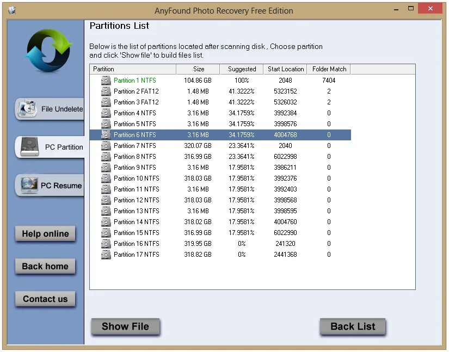Click the Partition 11 NTFS drive icon
This screenshot has height=352, width=449.
pos(106,189)
